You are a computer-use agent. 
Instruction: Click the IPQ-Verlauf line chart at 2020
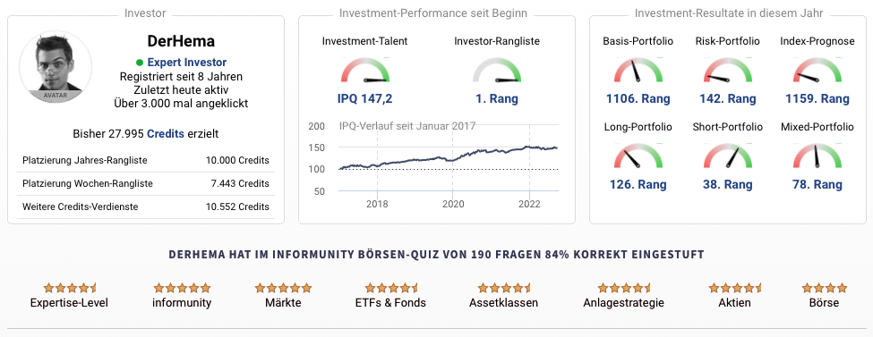[x=452, y=159]
